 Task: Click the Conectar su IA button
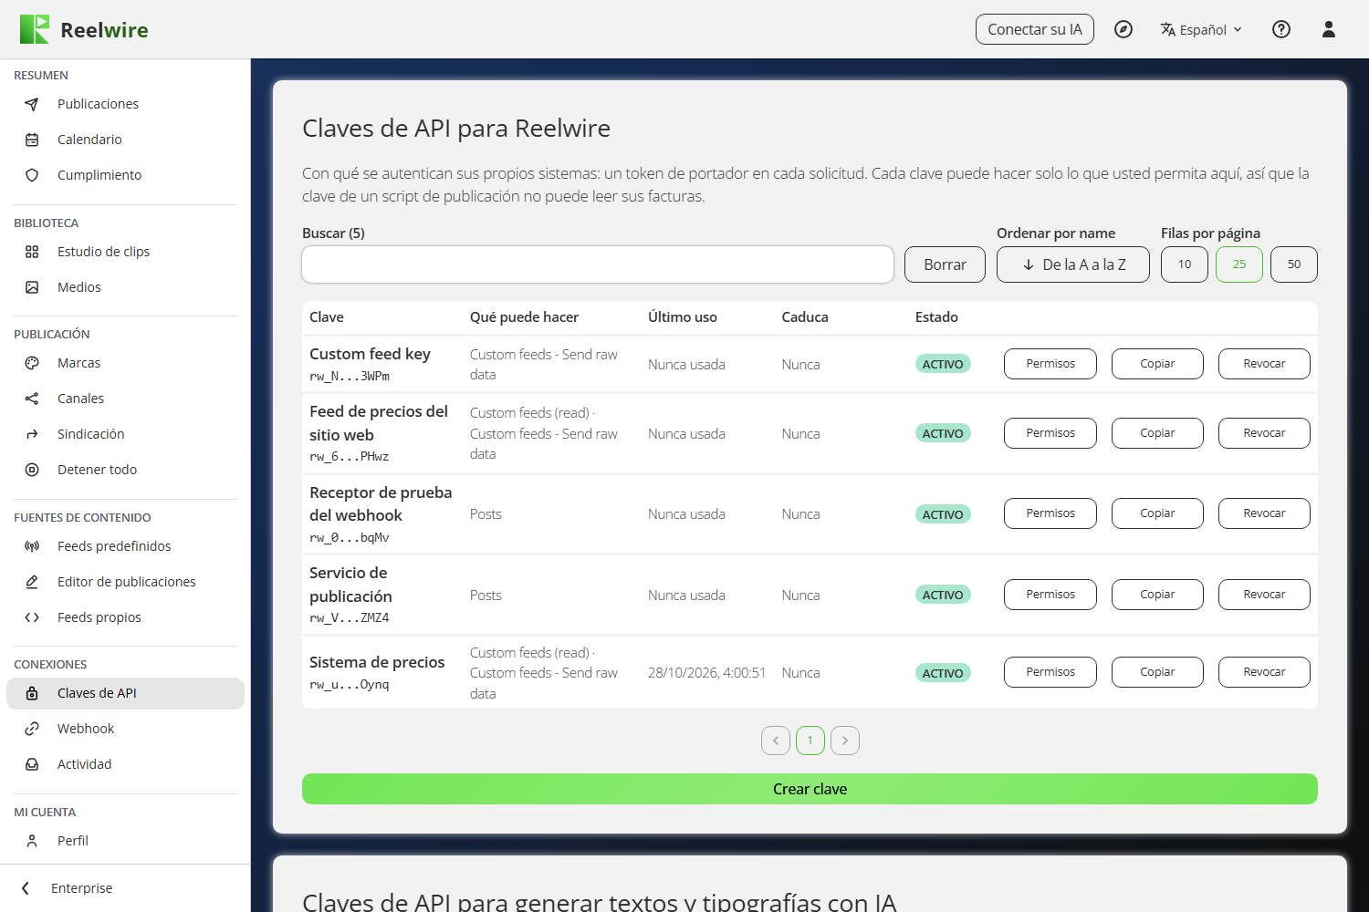click(x=1035, y=29)
